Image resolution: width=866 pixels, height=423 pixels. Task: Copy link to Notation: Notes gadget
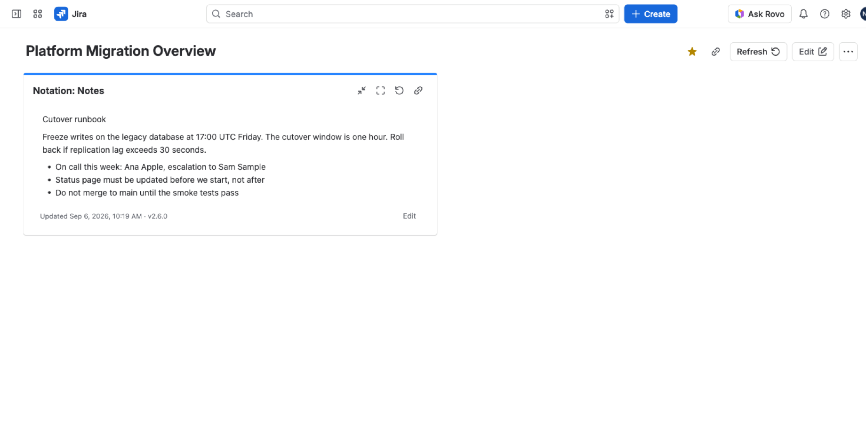418,91
